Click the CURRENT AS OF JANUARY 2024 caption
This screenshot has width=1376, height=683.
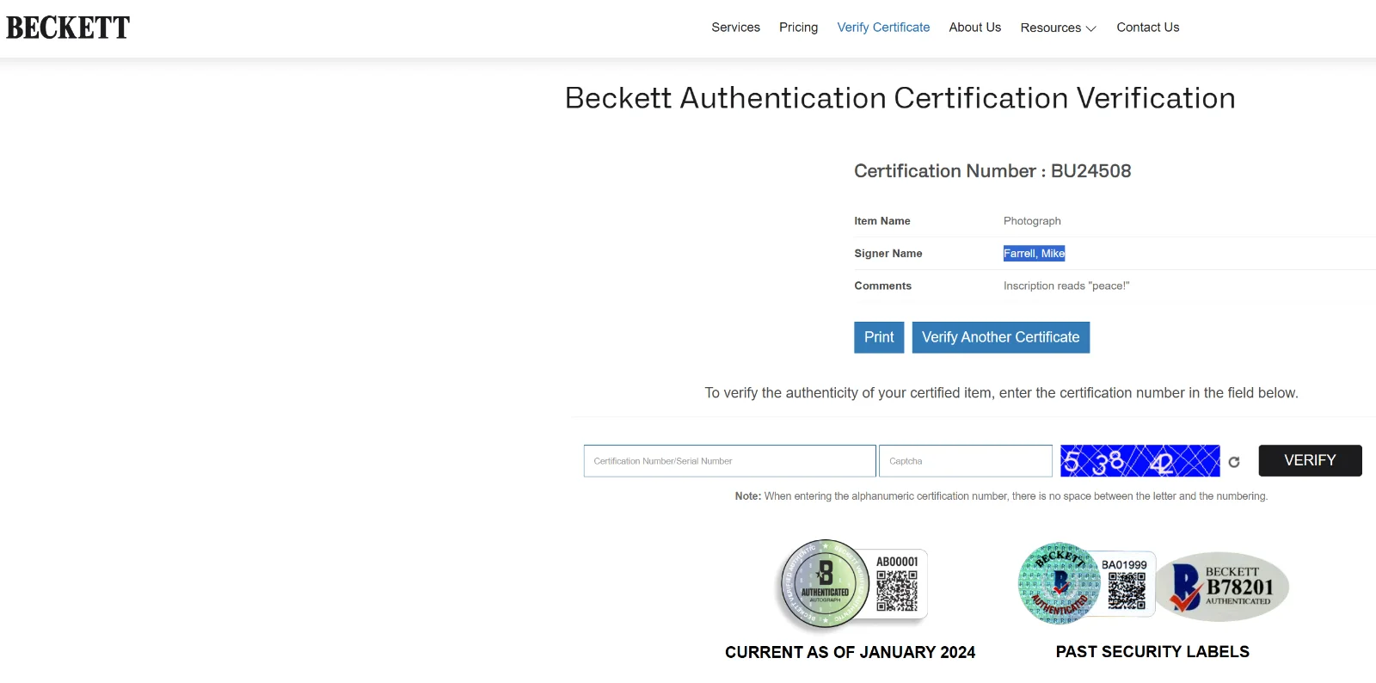(850, 652)
